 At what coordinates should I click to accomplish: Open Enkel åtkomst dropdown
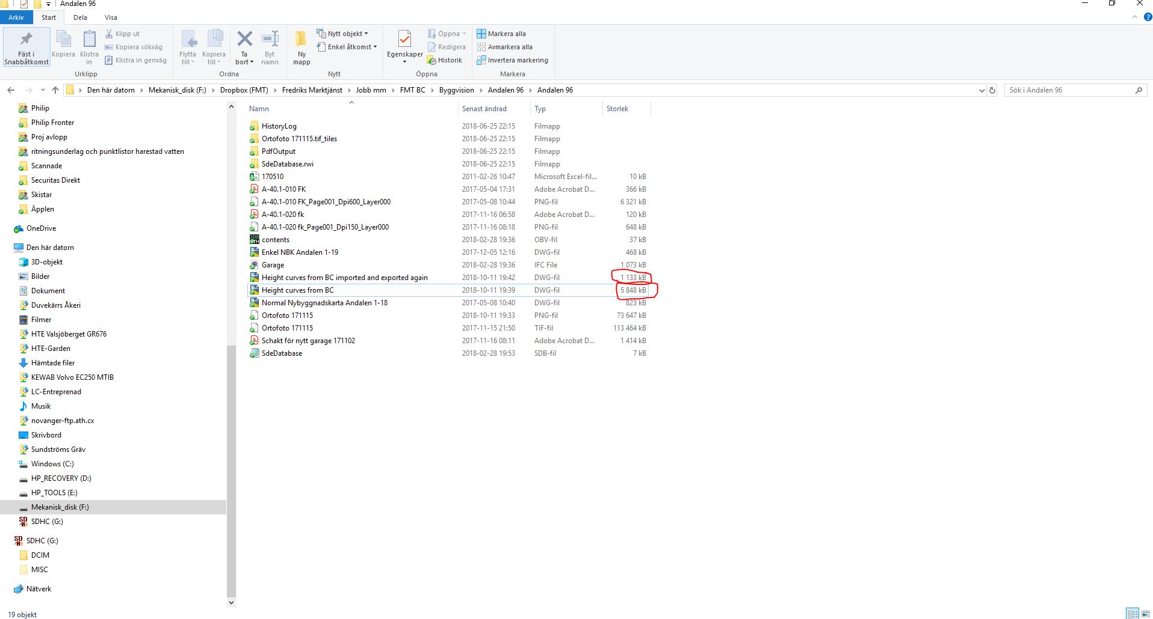347,47
